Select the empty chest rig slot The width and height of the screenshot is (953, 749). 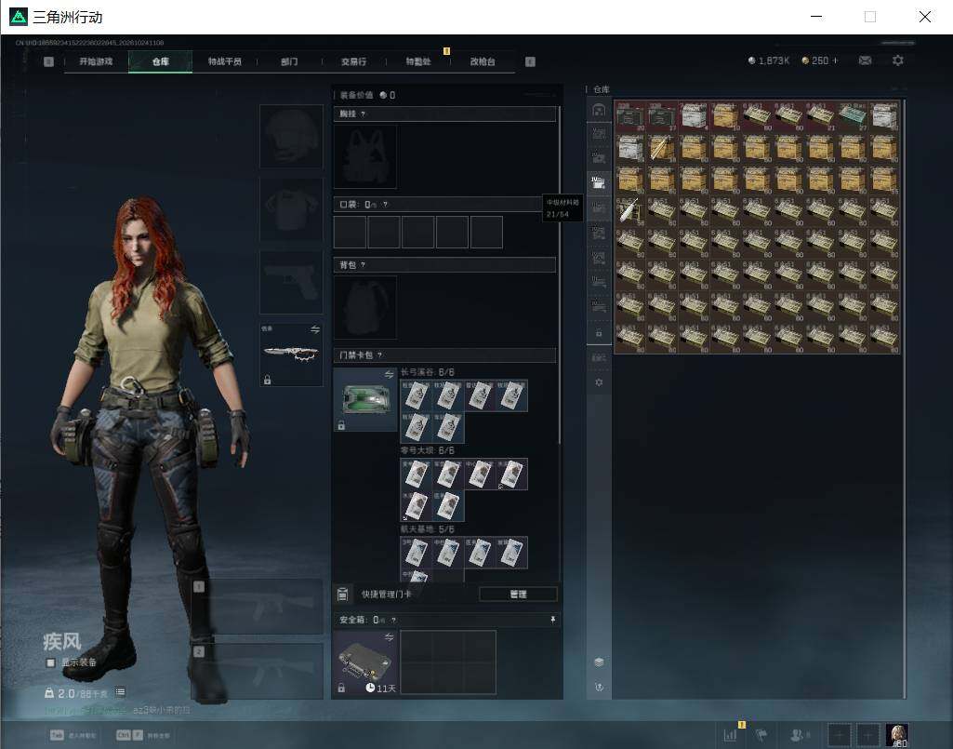[x=364, y=157]
